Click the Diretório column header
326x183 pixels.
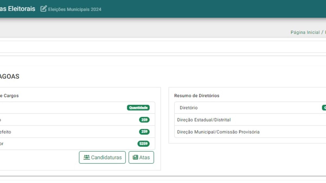189,108
